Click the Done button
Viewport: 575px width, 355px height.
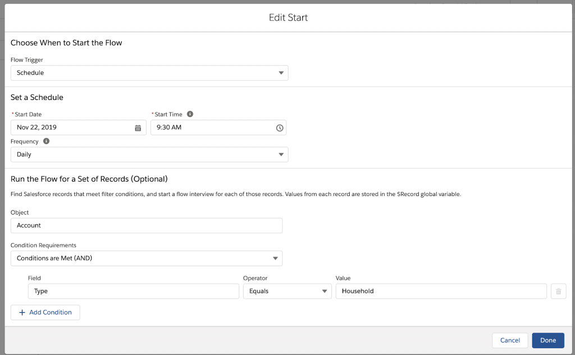coord(547,340)
